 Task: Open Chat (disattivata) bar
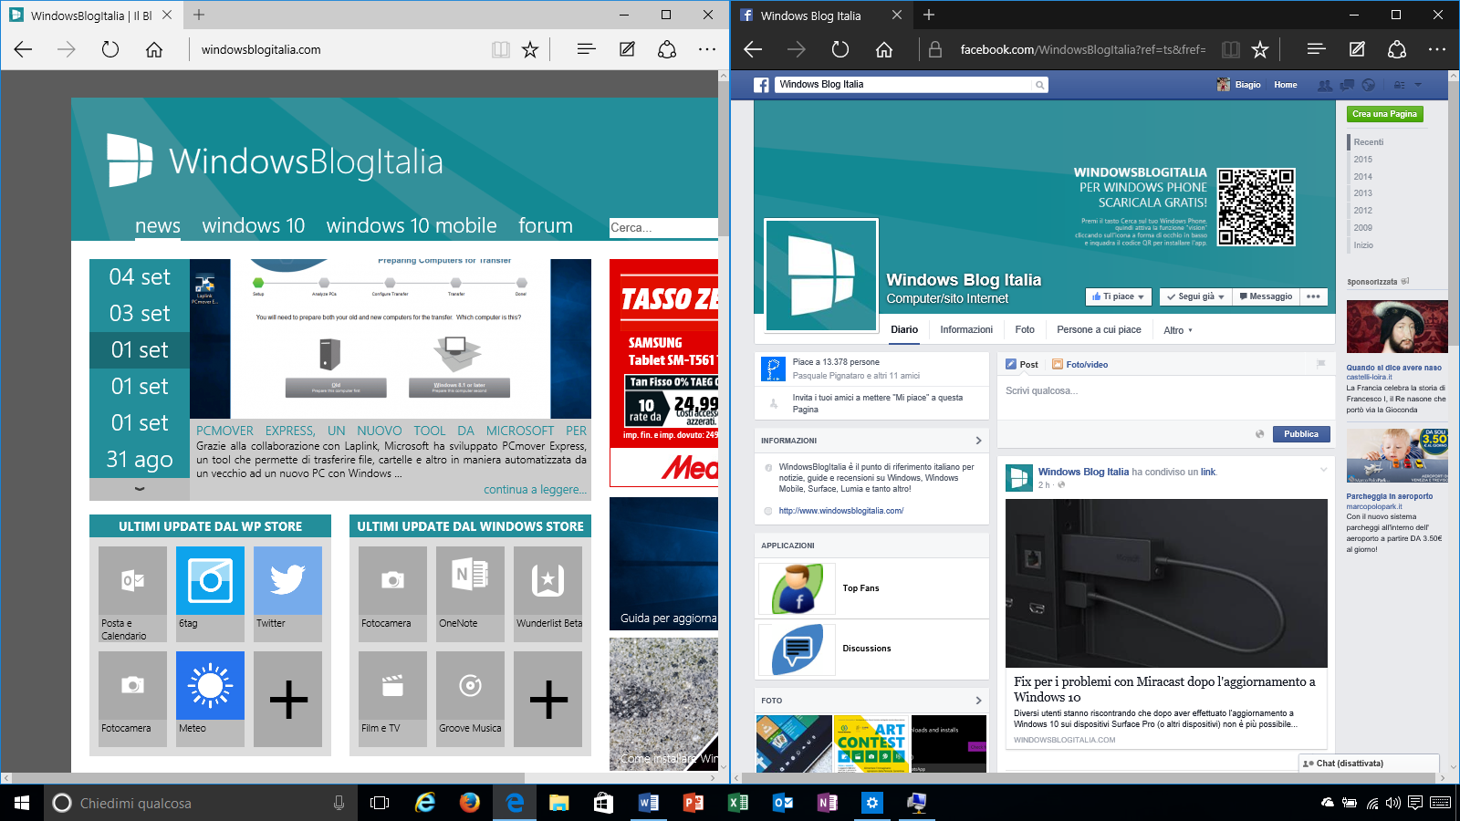click(1369, 764)
